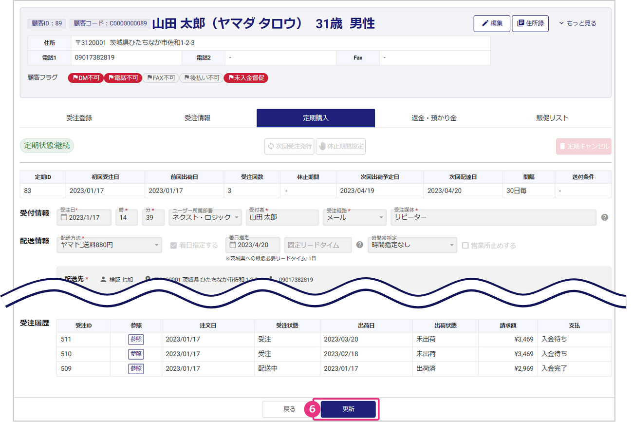Toggle the 電話不可 customer flag
This screenshot has height=422, width=633.
123,78
